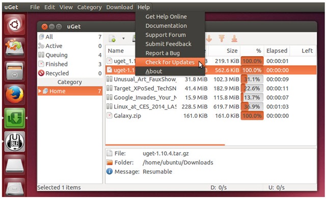The width and height of the screenshot is (326, 199).
Task: Launch Firefox from the dock
Action: tap(15, 95)
